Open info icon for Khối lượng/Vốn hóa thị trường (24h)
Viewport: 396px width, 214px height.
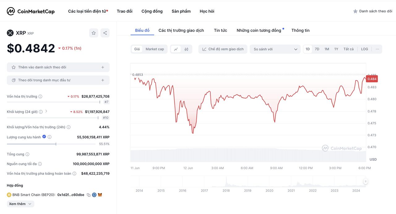[68, 127]
